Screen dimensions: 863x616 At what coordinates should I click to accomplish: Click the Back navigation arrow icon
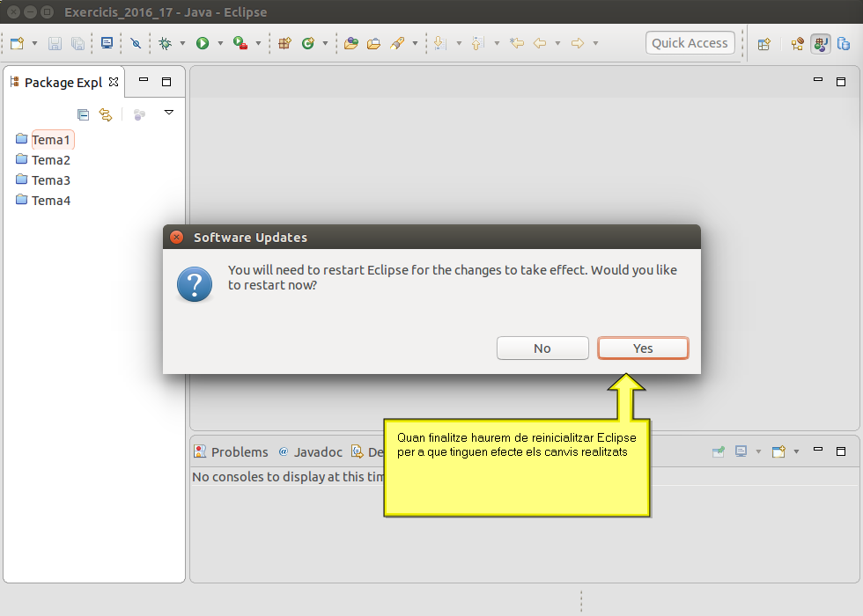point(540,43)
